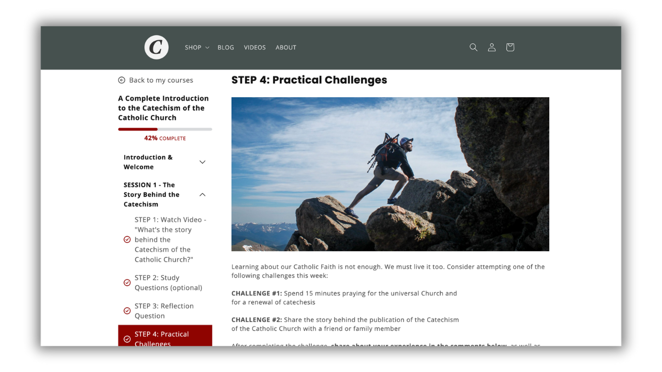The width and height of the screenshot is (662, 372).
Task: Open the ABOUT menu item
Action: (x=286, y=48)
